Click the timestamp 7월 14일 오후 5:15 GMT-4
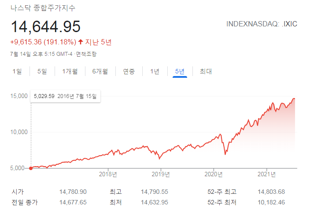310x218 pixels. 41,54
